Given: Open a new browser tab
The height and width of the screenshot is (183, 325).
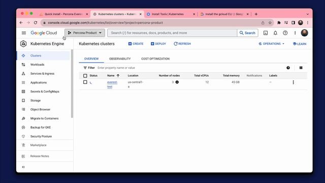Looking at the screenshot, I should [256, 14].
